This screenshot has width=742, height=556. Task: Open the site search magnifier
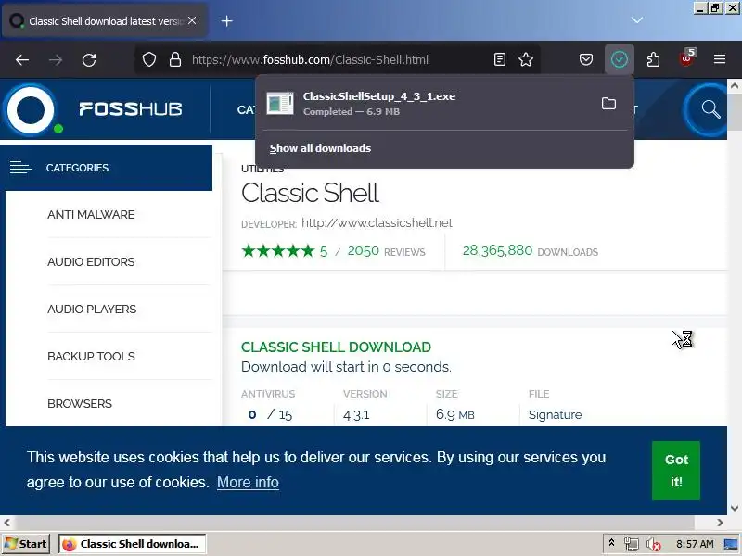(710, 109)
